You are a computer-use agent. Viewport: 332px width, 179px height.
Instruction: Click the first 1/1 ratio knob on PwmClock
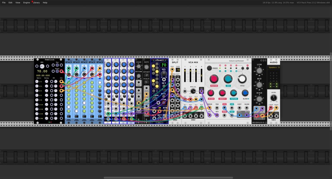[x=37, y=82]
